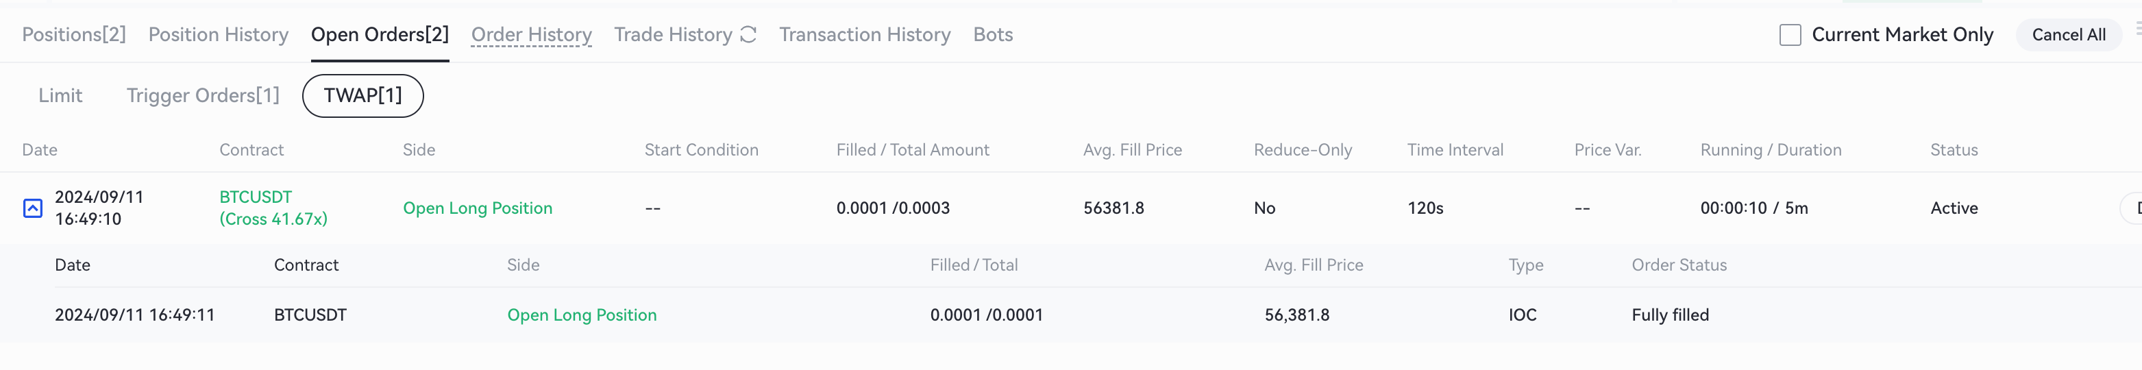Switch to the Bots tab
The height and width of the screenshot is (370, 2142).
(x=993, y=34)
